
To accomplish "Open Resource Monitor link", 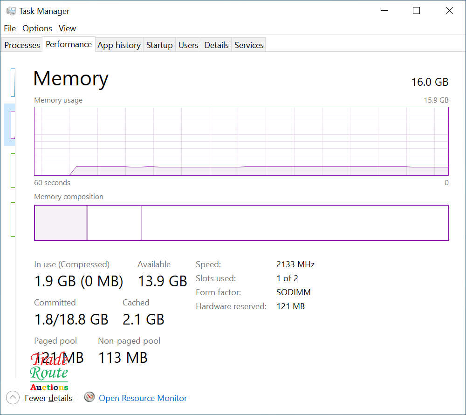I will pos(143,398).
